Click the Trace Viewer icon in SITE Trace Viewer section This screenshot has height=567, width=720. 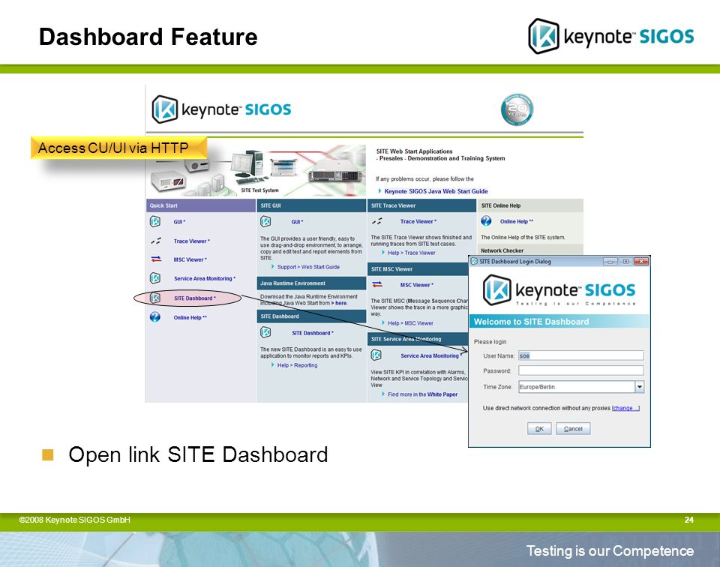click(x=377, y=221)
